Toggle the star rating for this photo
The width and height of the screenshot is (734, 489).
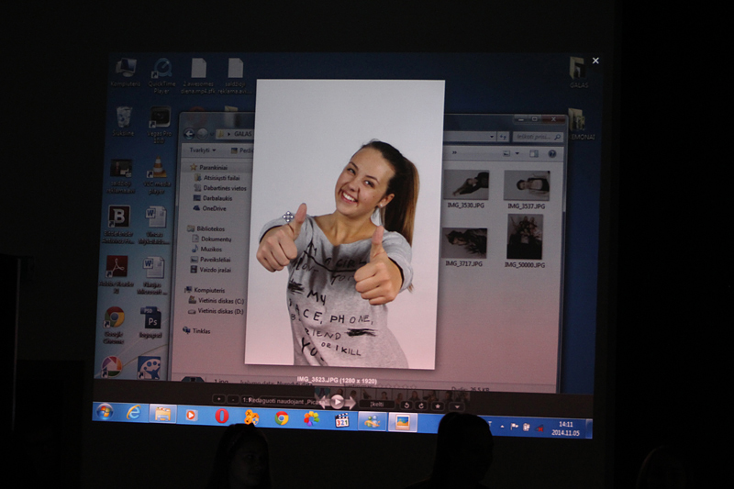click(x=438, y=406)
